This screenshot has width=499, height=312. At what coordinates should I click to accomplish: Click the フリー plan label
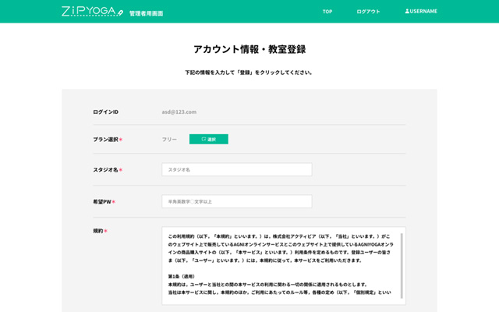pos(169,140)
